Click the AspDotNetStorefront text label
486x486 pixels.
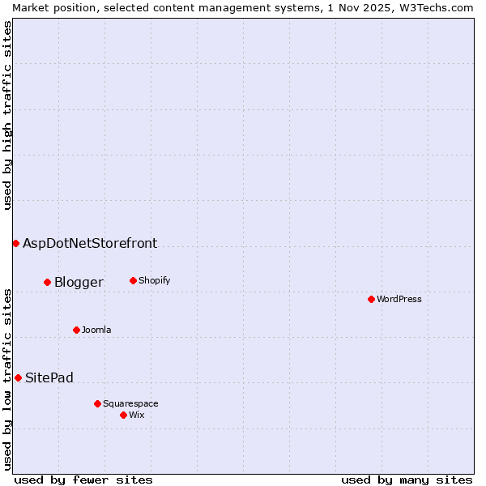[x=90, y=243]
